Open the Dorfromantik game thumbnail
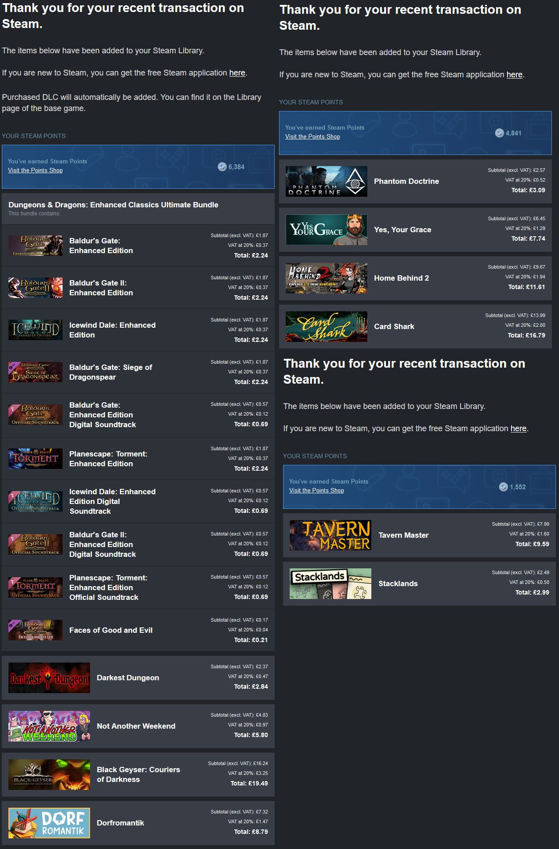This screenshot has height=849, width=559. (49, 823)
